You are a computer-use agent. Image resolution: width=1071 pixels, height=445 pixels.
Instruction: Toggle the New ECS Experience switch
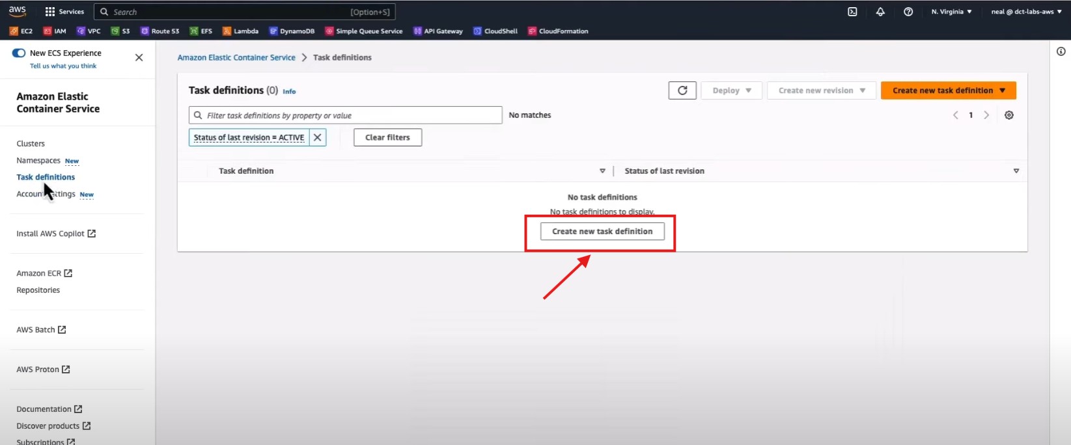tap(19, 53)
